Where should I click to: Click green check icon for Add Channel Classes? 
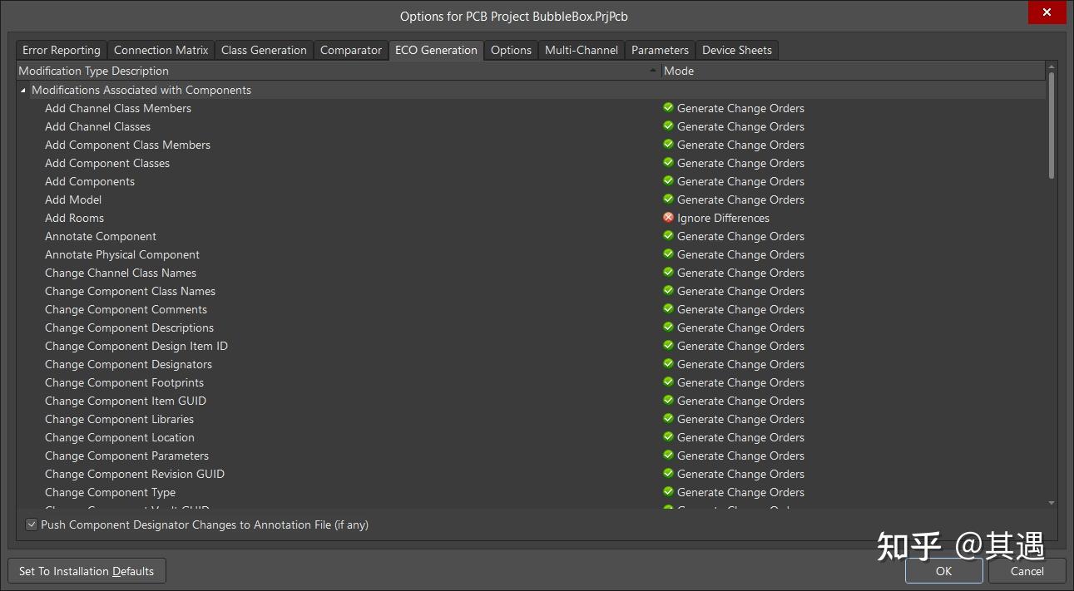[668, 126]
